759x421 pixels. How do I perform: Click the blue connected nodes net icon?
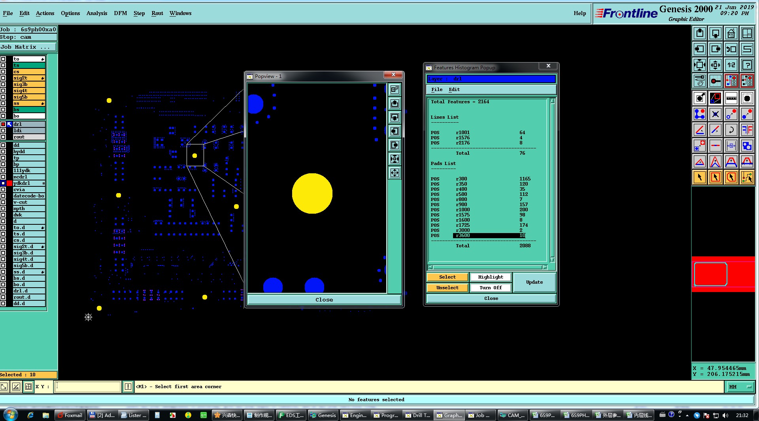coord(700,114)
